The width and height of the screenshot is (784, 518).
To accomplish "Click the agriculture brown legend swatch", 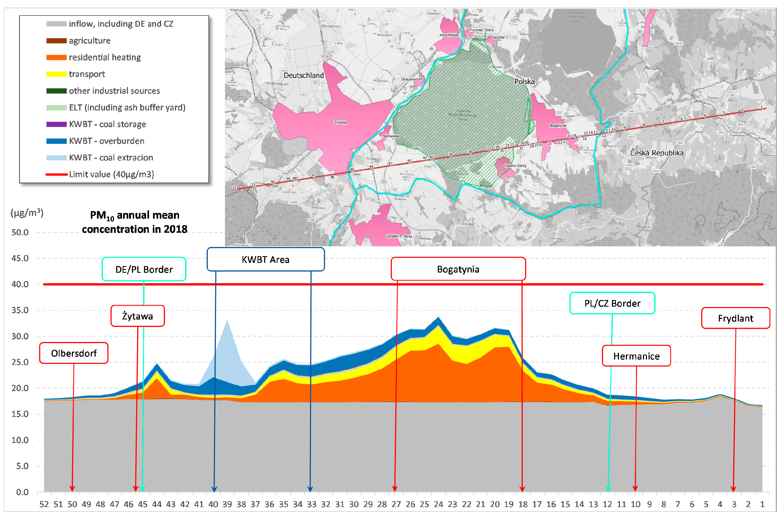I will click(x=56, y=41).
